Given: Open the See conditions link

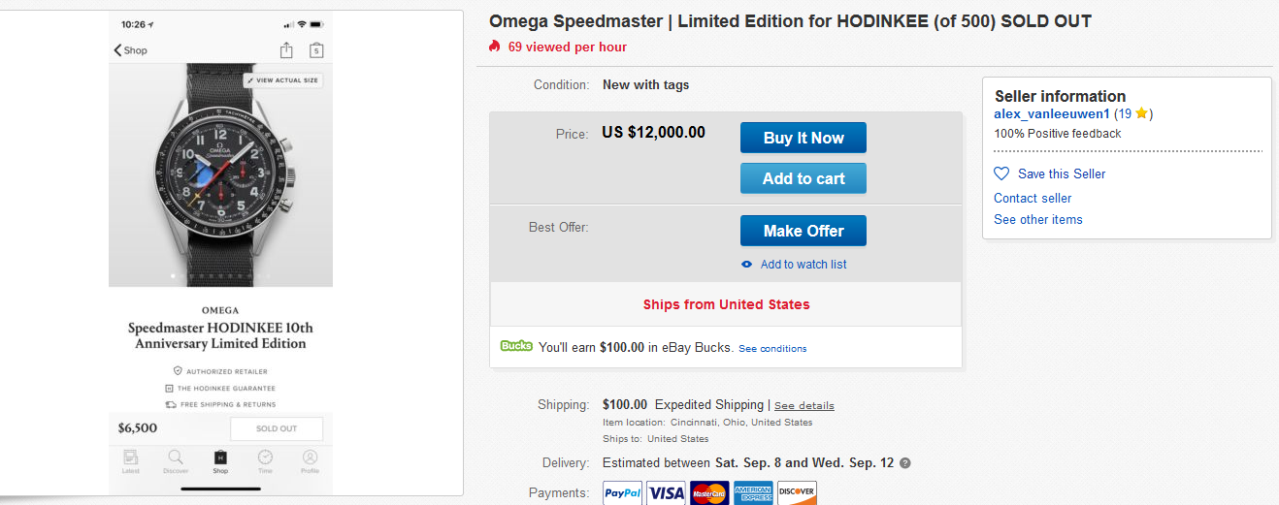Looking at the screenshot, I should tap(772, 349).
